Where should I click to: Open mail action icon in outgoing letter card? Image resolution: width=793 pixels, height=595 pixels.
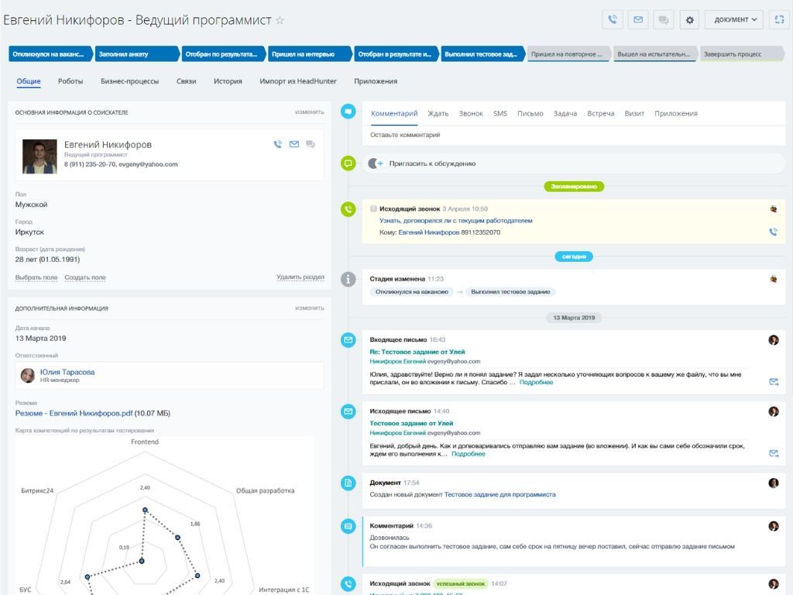pos(774,453)
